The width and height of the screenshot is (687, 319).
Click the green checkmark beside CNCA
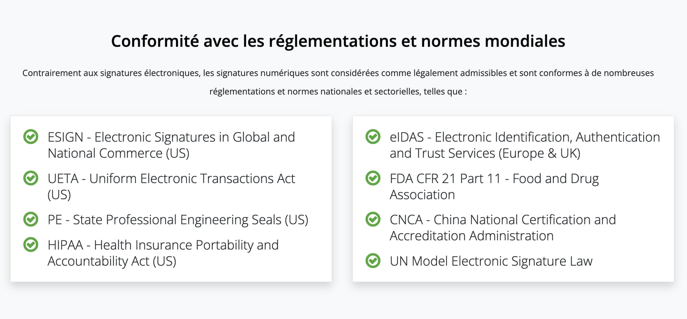373,219
